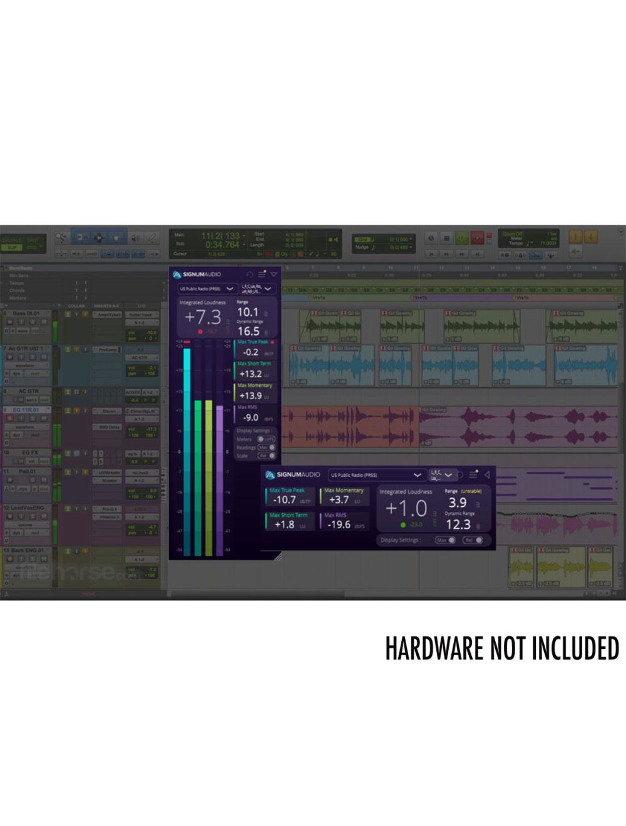Switch to SLIP edit mode
Screen dimensions: 626x826
point(11,247)
